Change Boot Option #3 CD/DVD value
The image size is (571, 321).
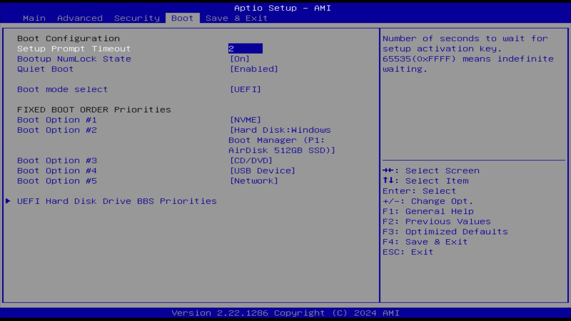tap(251, 160)
